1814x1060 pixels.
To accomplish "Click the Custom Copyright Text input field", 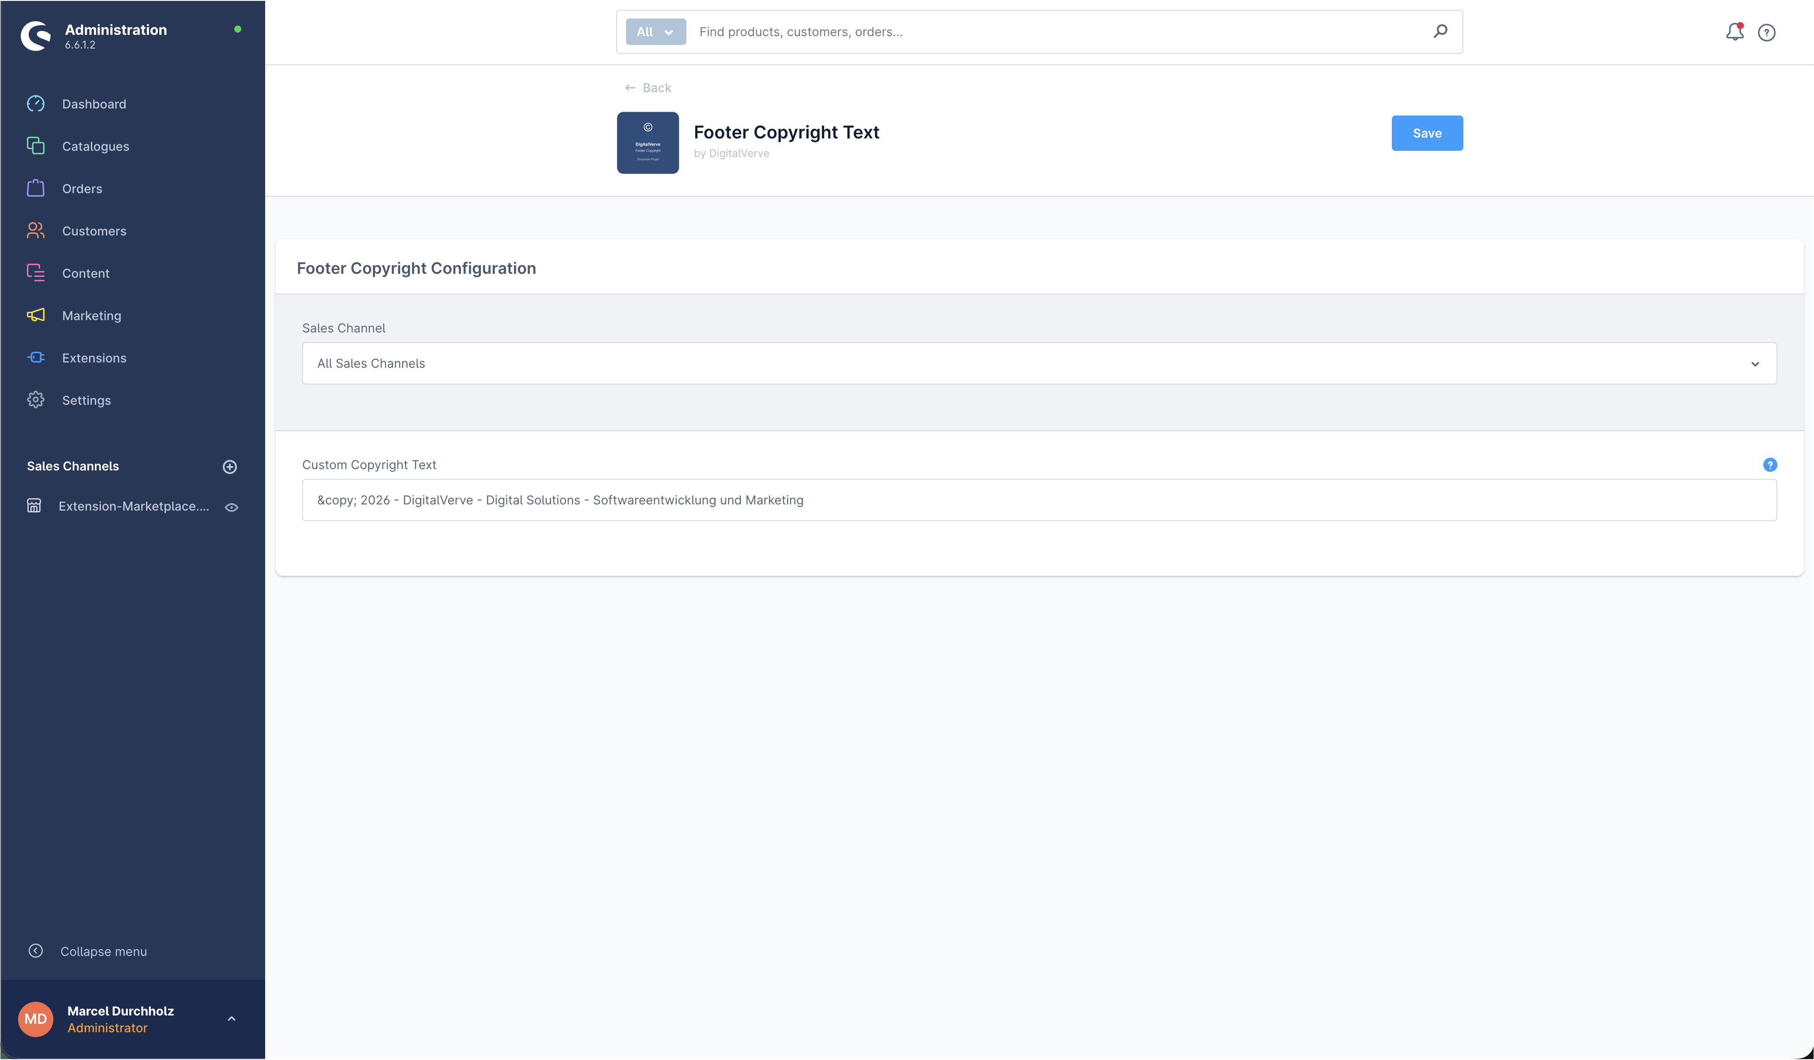I will coord(1039,500).
